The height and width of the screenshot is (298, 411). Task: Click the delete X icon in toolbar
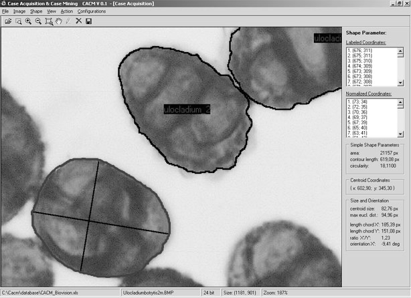(x=79, y=21)
